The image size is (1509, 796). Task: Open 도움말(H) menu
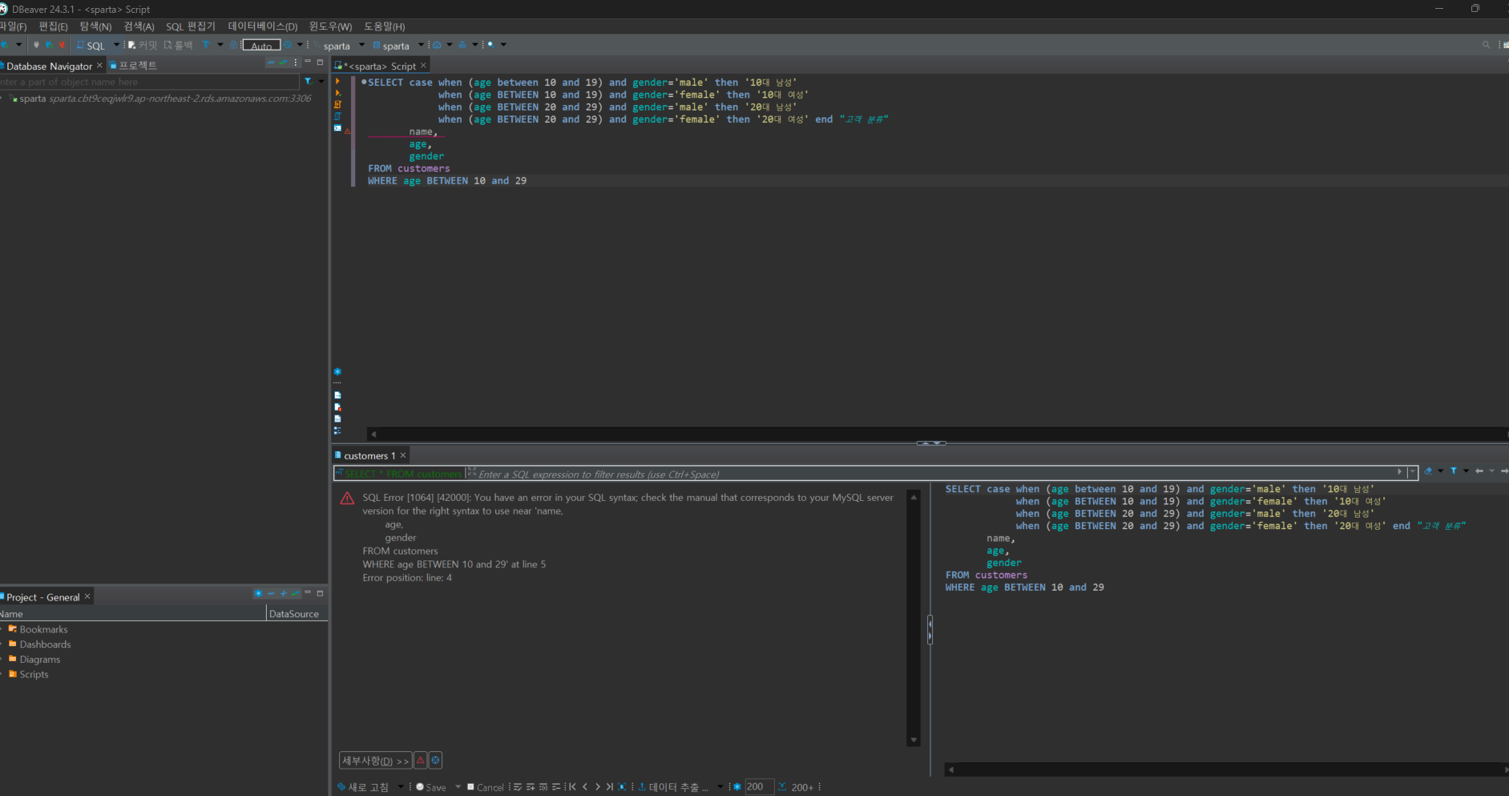[x=385, y=26]
